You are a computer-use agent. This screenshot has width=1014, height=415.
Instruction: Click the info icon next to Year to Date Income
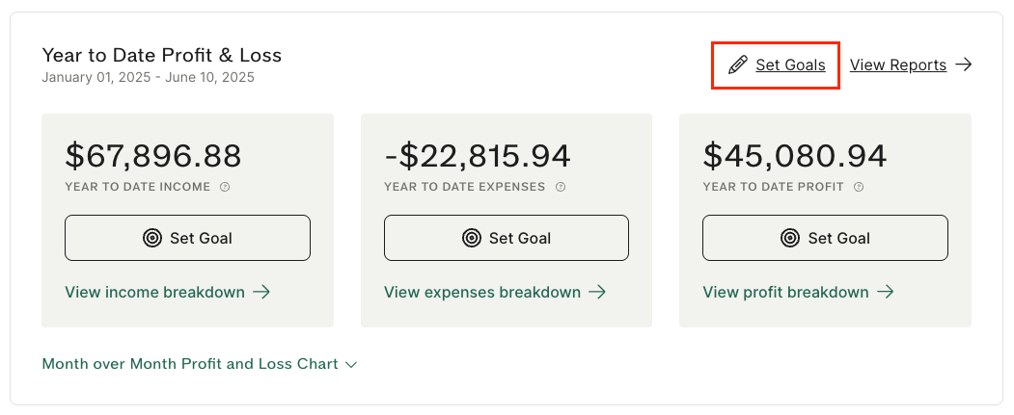point(225,187)
